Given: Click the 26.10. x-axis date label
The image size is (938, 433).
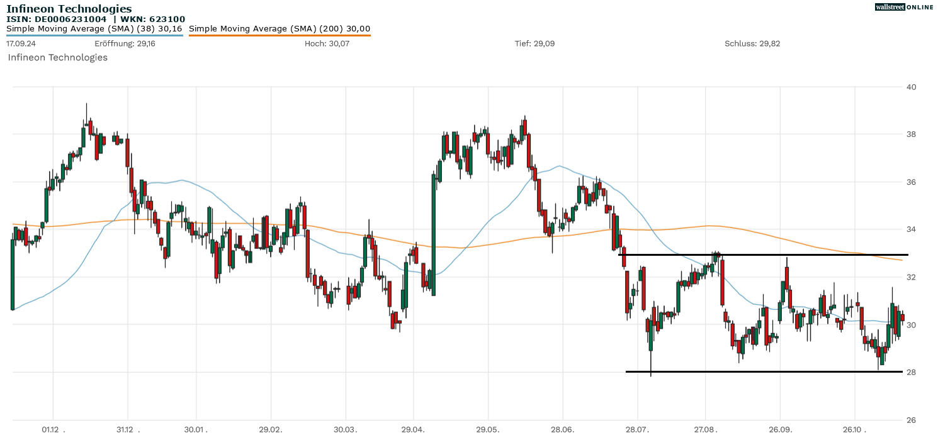Looking at the screenshot, I should 855,429.
